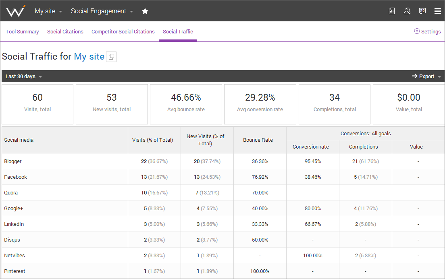Screen dimensions: 445x279
Task: Click the Value, total summary card
Action: 409,104
